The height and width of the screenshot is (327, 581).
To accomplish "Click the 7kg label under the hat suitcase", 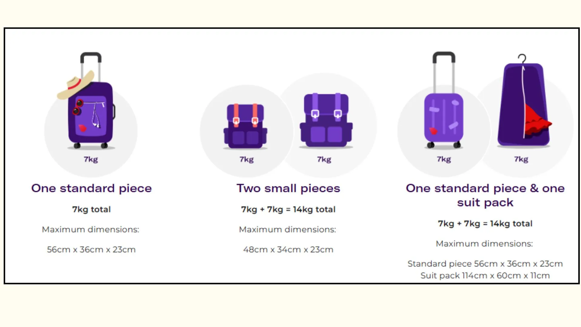I will (x=91, y=159).
